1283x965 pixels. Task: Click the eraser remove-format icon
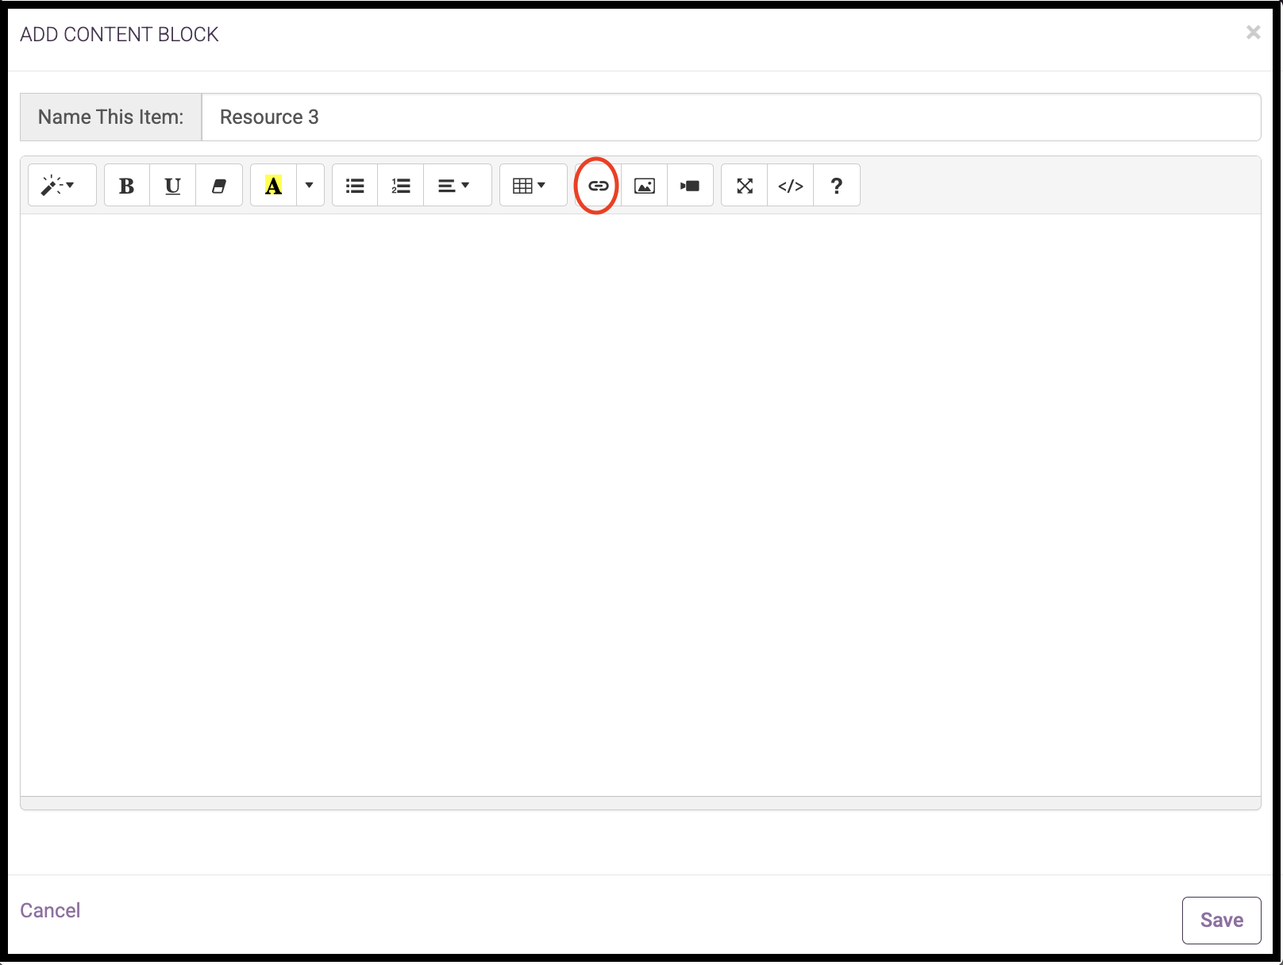[219, 186]
